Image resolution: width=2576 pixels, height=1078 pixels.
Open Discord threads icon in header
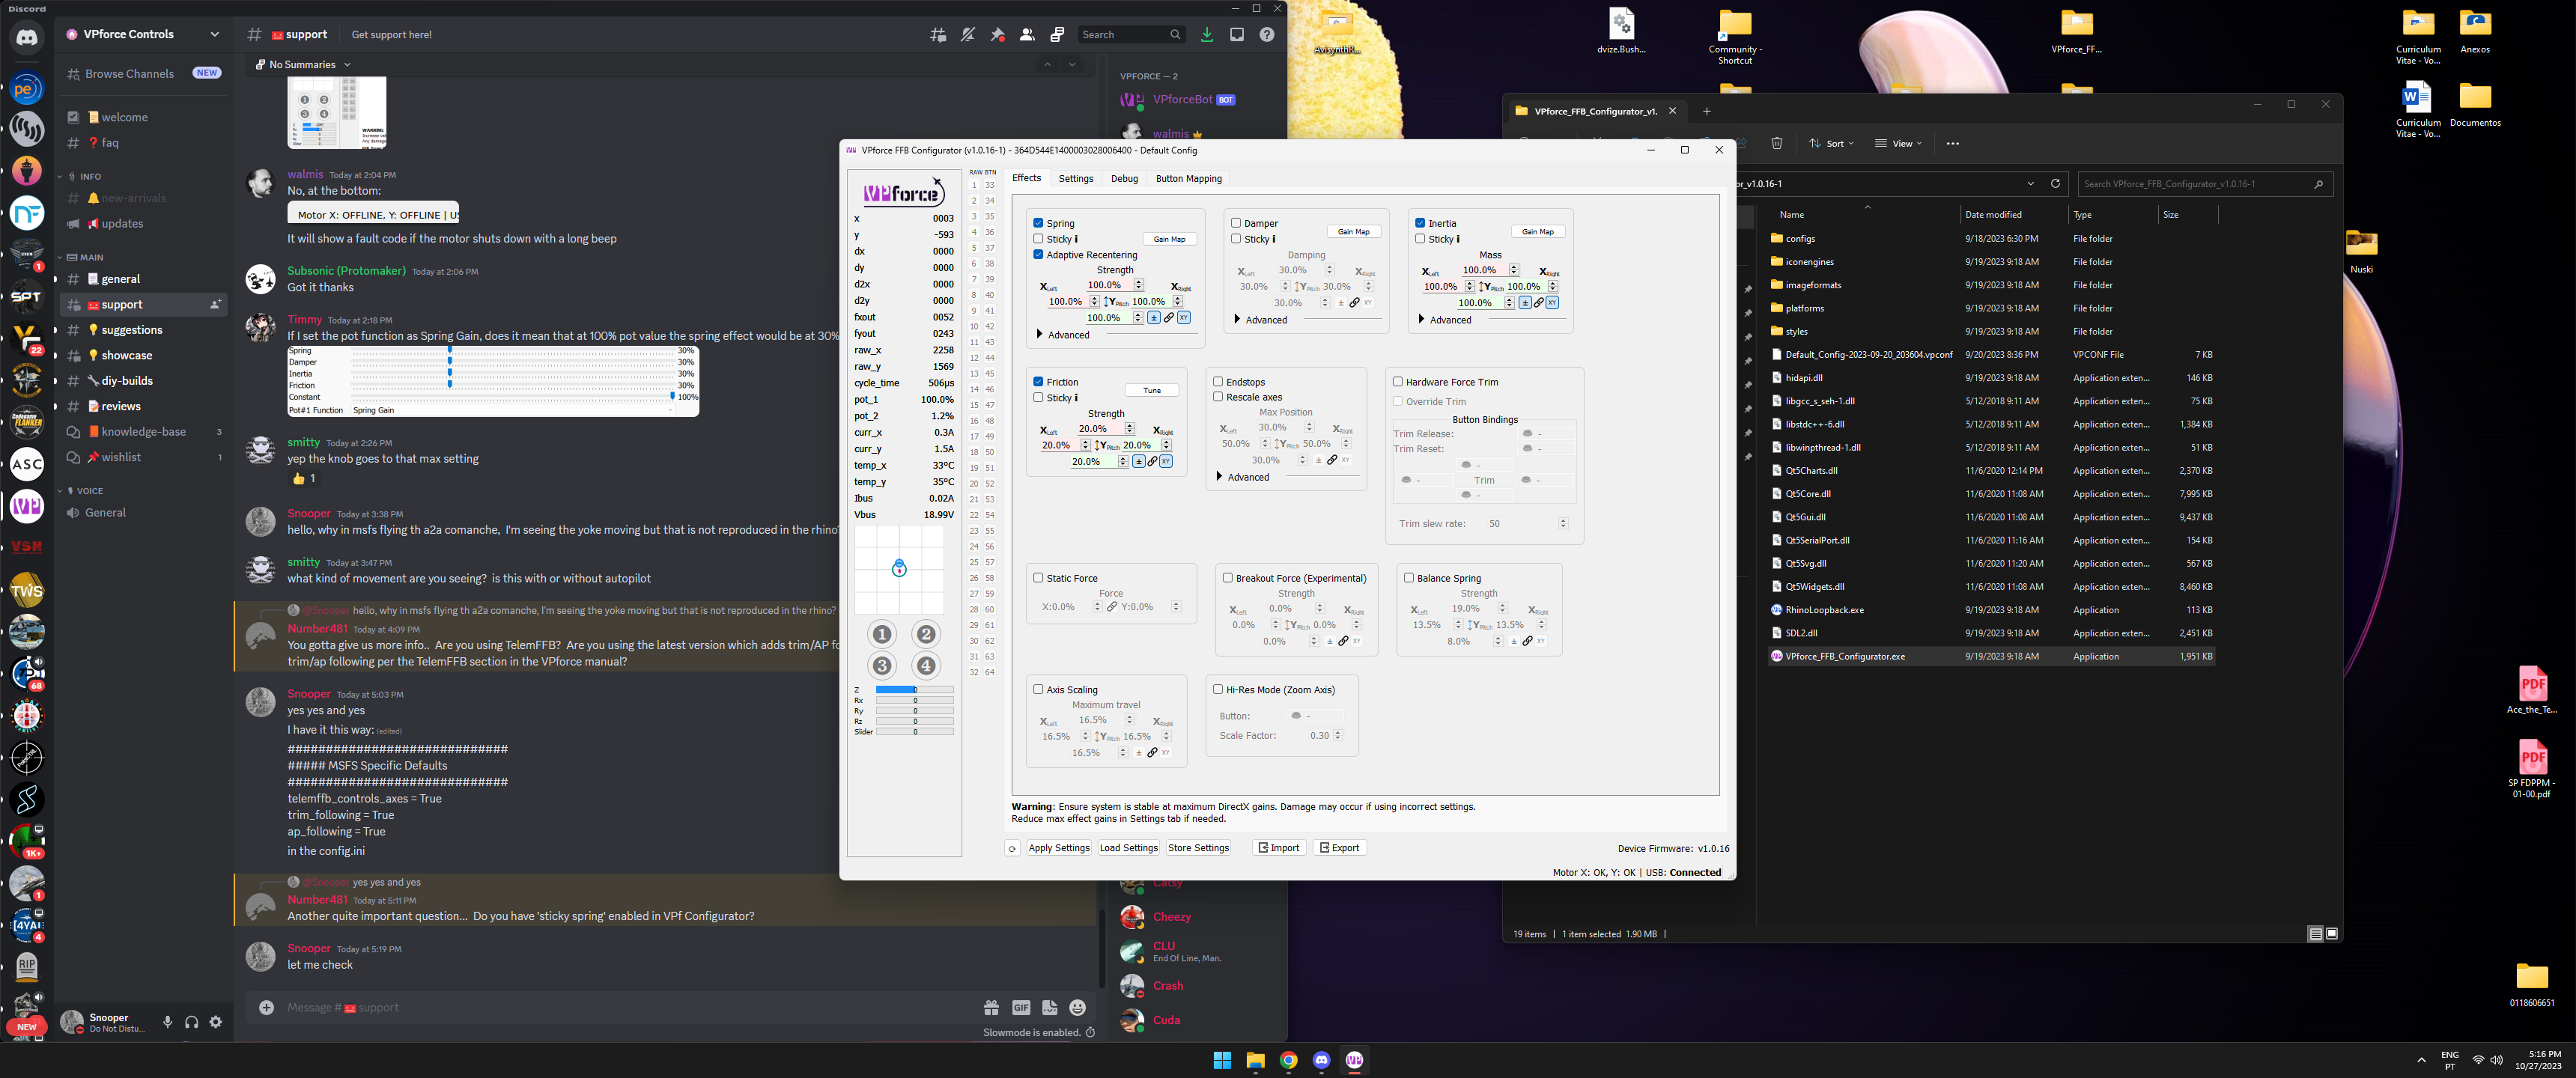(x=938, y=35)
